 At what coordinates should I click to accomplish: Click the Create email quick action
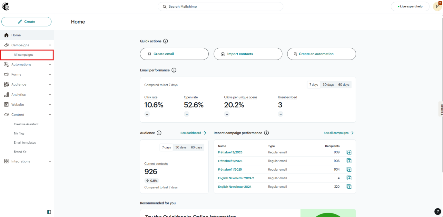coord(174,54)
